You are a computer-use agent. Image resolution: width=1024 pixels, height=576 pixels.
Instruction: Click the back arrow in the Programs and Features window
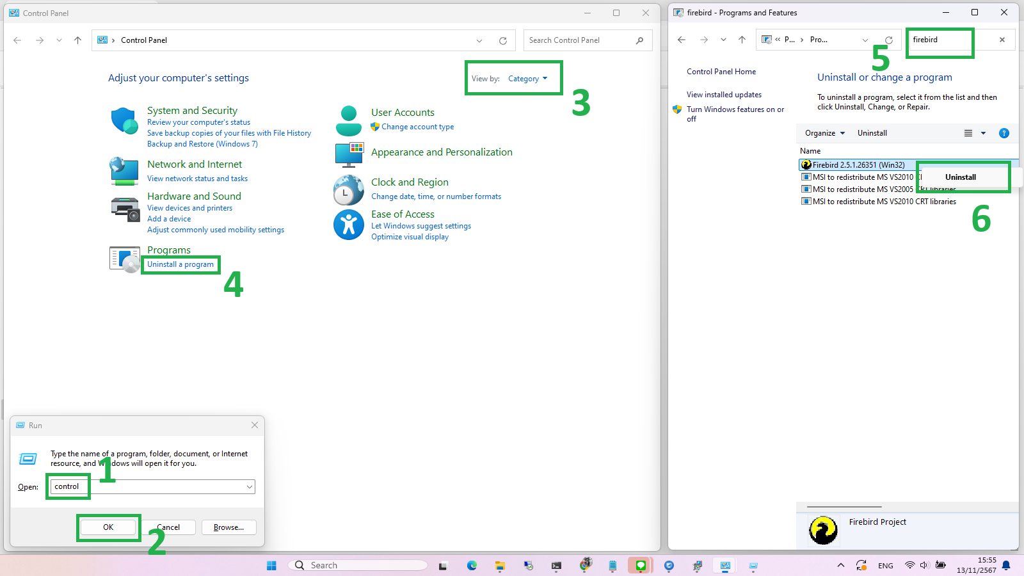(x=682, y=40)
